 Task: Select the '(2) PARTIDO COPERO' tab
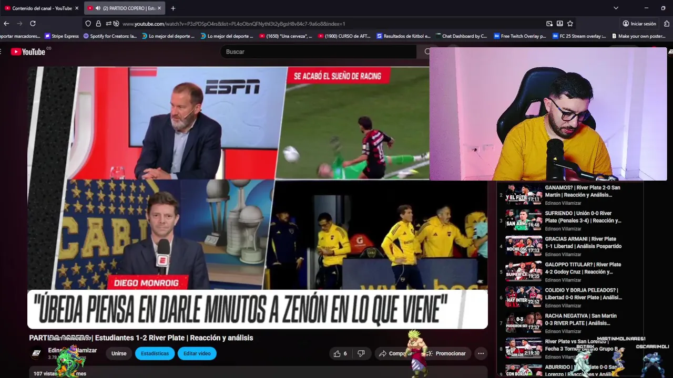click(x=125, y=8)
